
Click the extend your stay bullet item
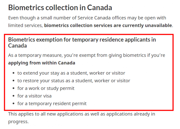71,73
